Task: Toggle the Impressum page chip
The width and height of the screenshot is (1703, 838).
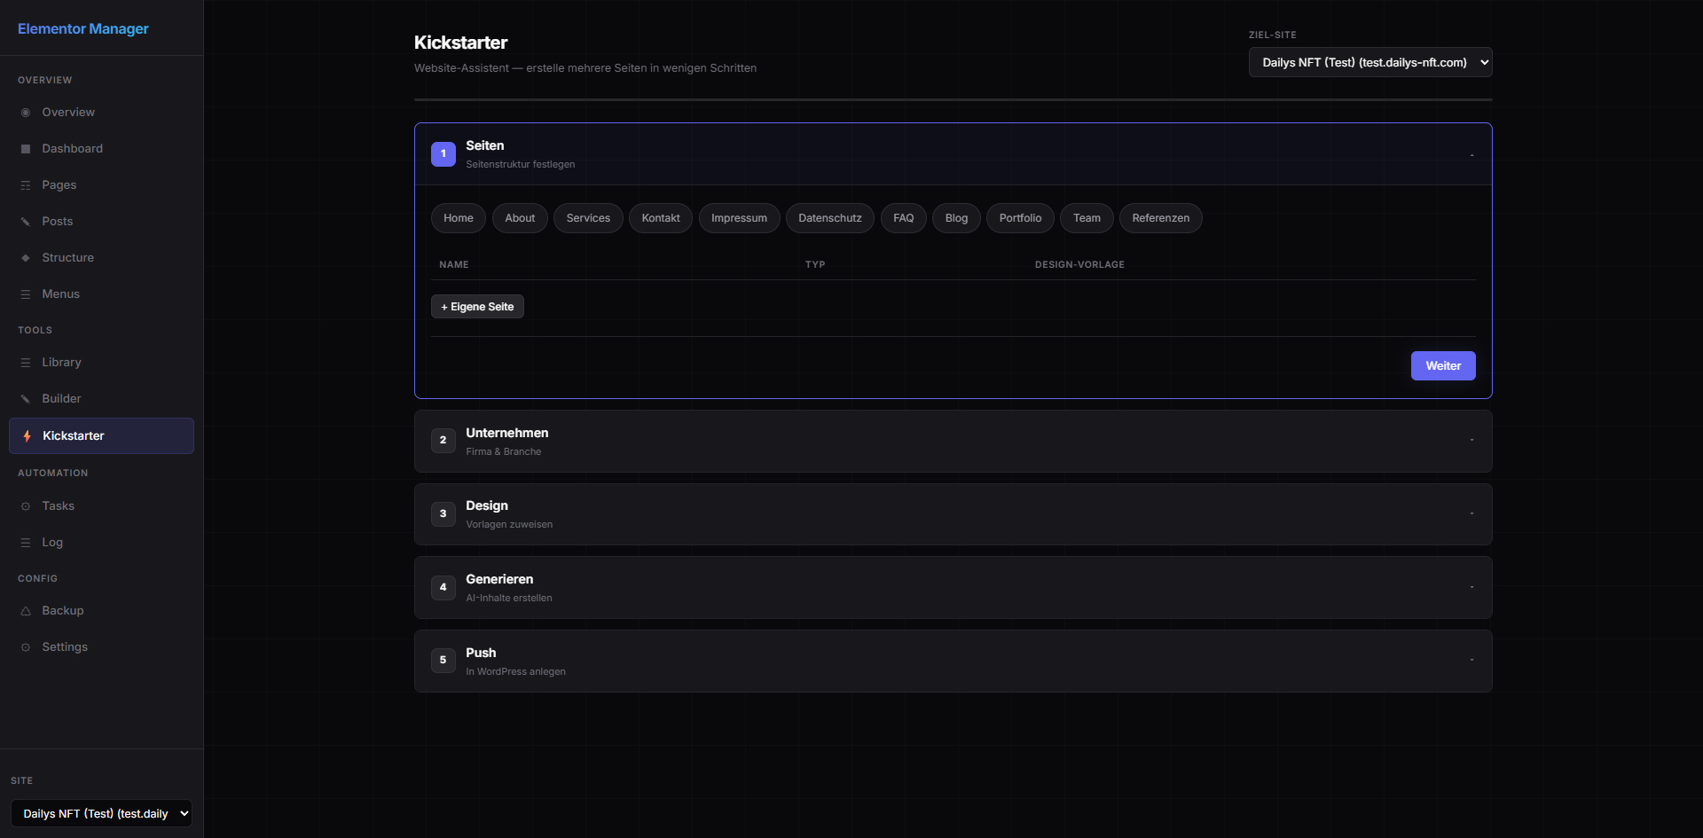Action: (738, 218)
